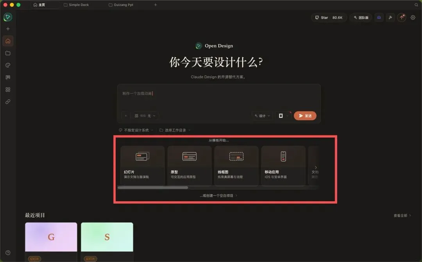Screen dimensions: 422x262
Task: Click the template list horizontal scrollbar
Action: pyautogui.click(x=153, y=188)
